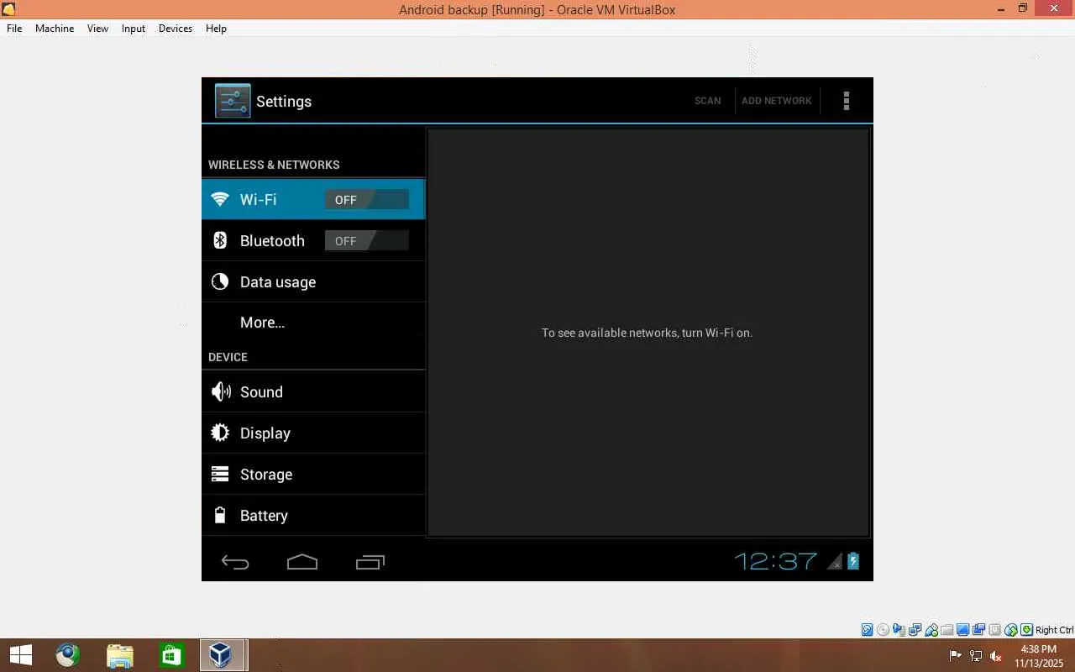Tap the Android Recent apps button

pos(370,562)
